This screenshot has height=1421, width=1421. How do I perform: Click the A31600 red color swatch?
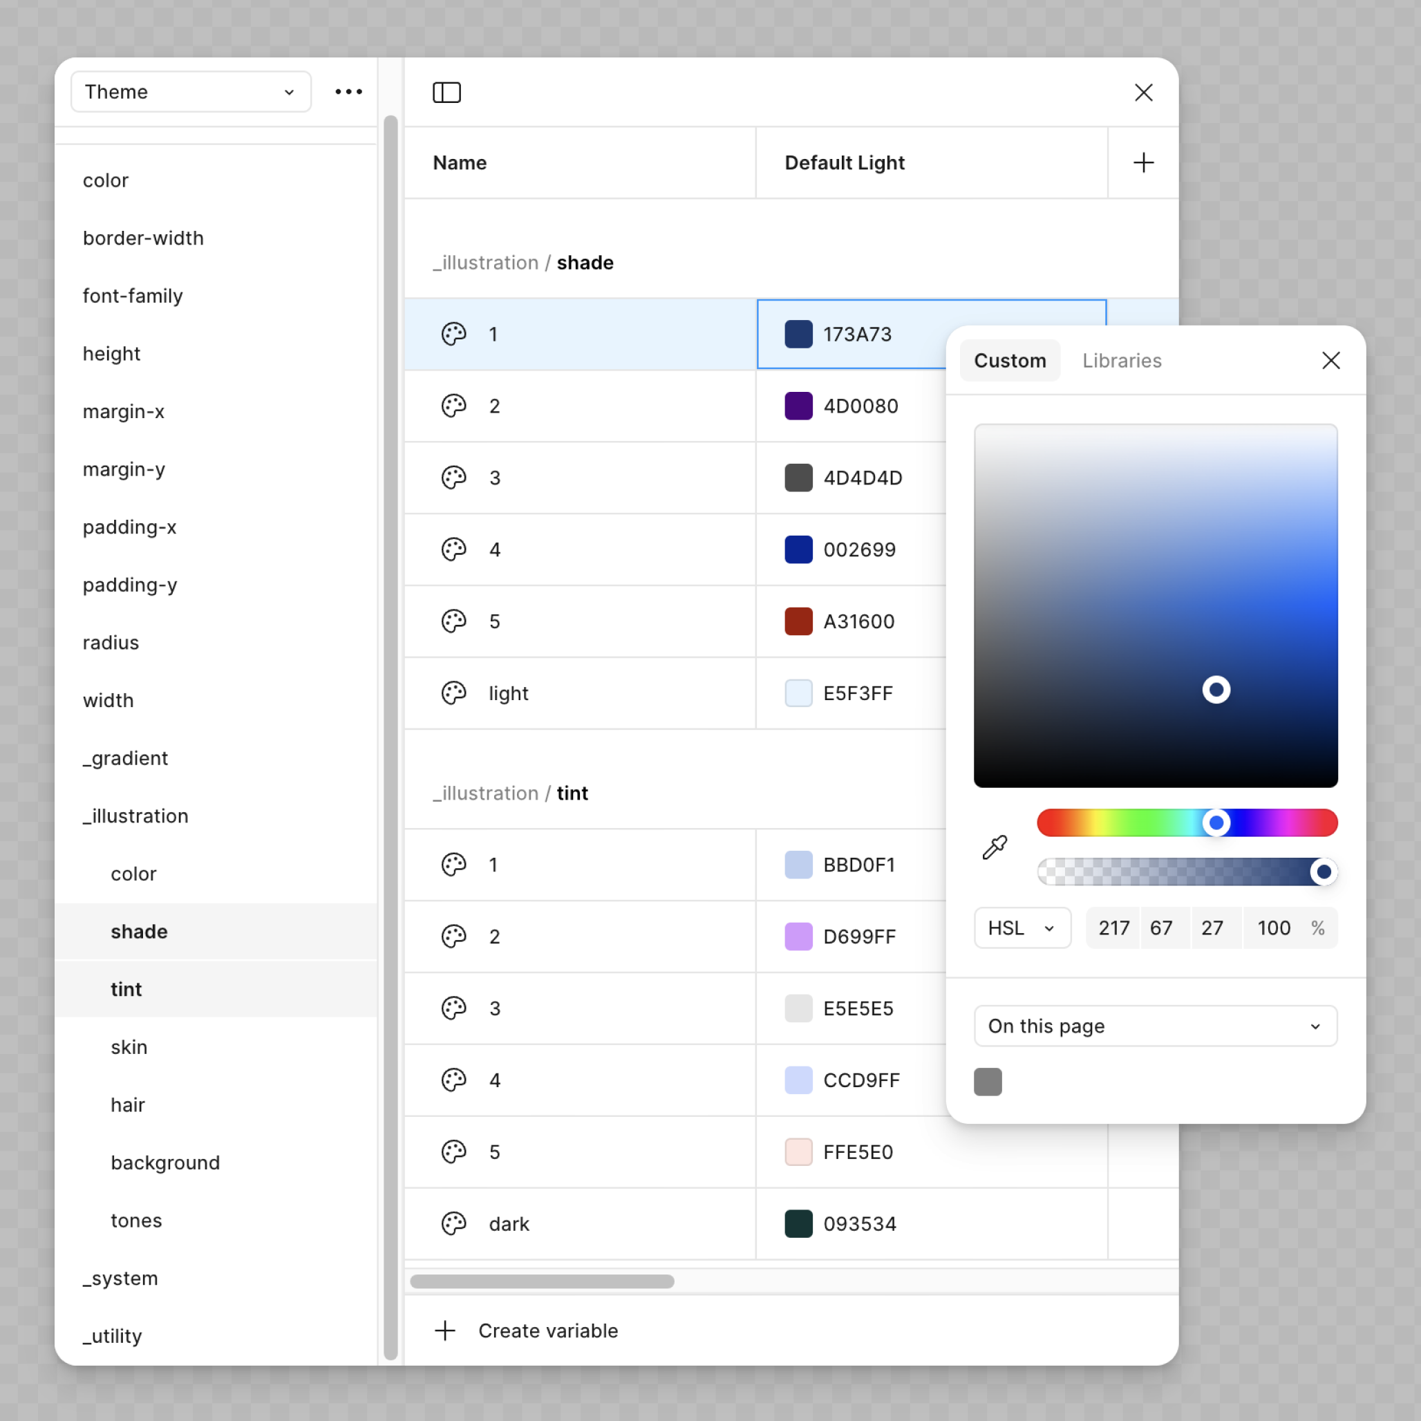pos(798,621)
